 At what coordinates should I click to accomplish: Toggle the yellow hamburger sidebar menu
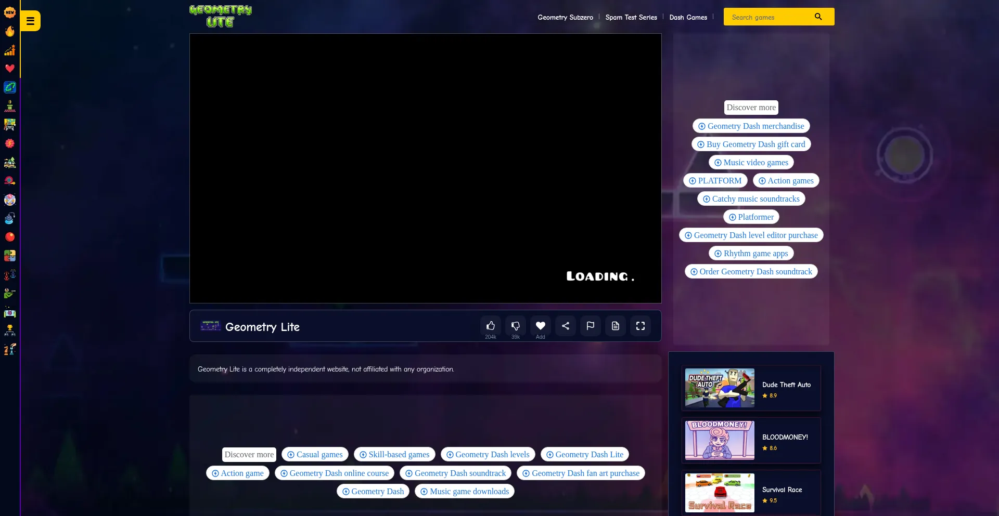30,21
